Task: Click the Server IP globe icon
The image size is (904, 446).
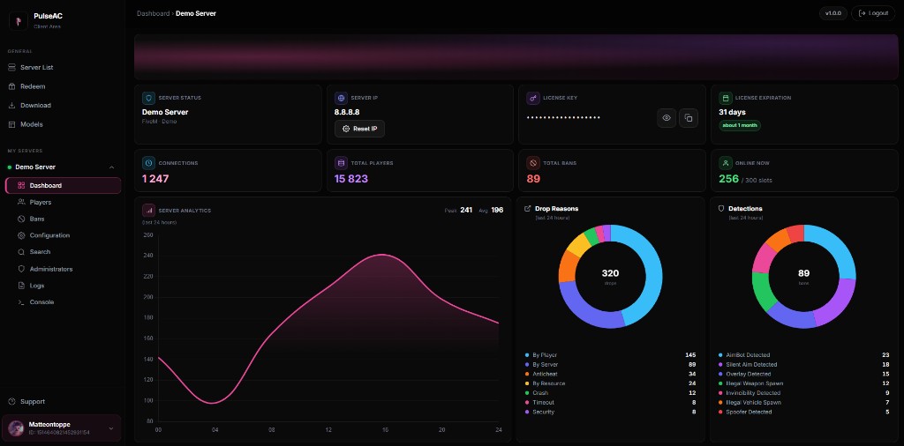Action: click(341, 99)
